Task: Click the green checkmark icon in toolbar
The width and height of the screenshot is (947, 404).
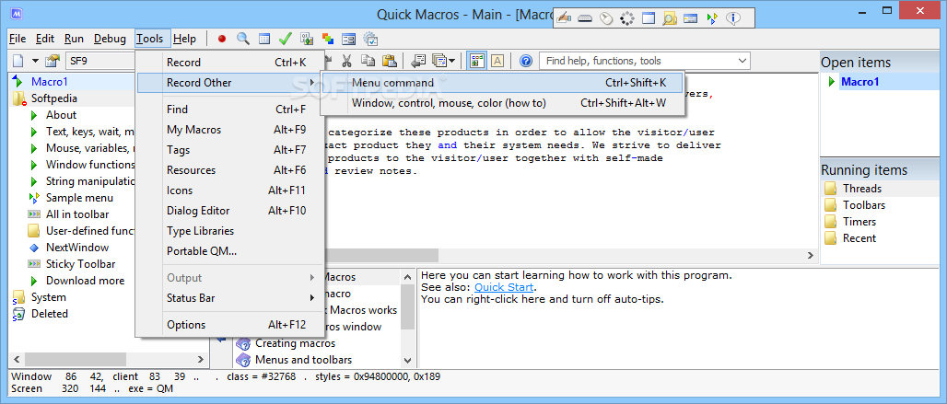Action: [x=285, y=39]
